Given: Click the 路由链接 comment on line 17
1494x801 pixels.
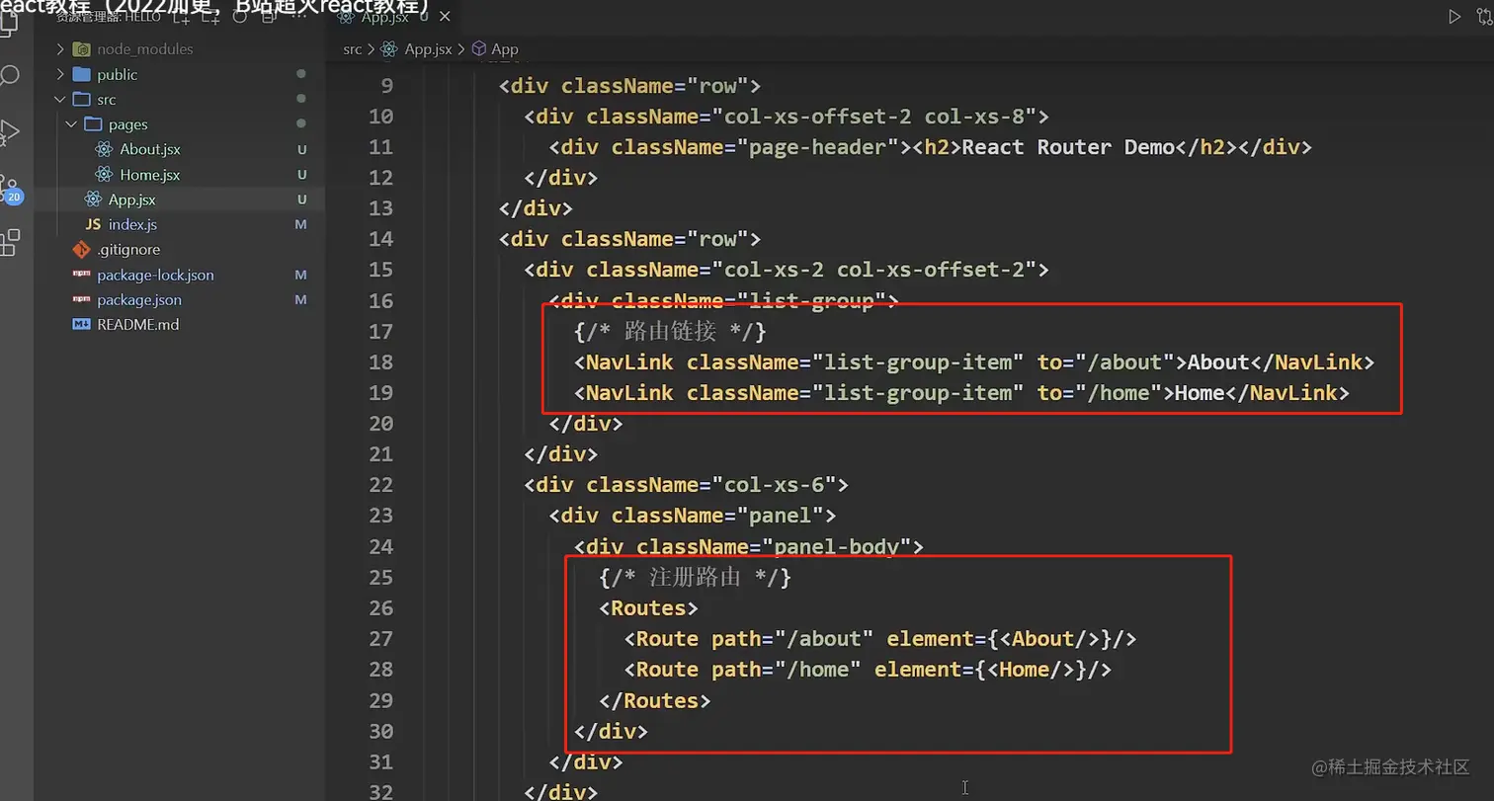Looking at the screenshot, I should click(670, 331).
